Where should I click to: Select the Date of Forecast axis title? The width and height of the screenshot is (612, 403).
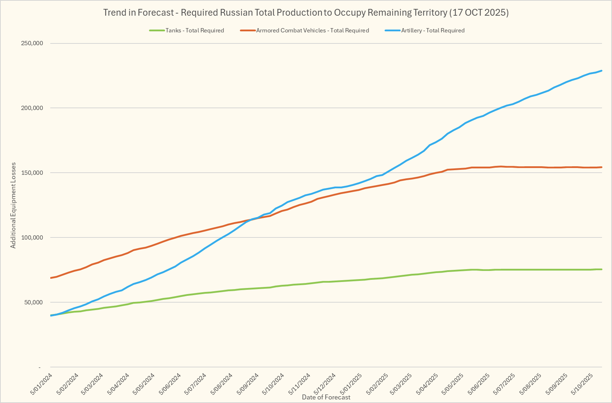326,397
